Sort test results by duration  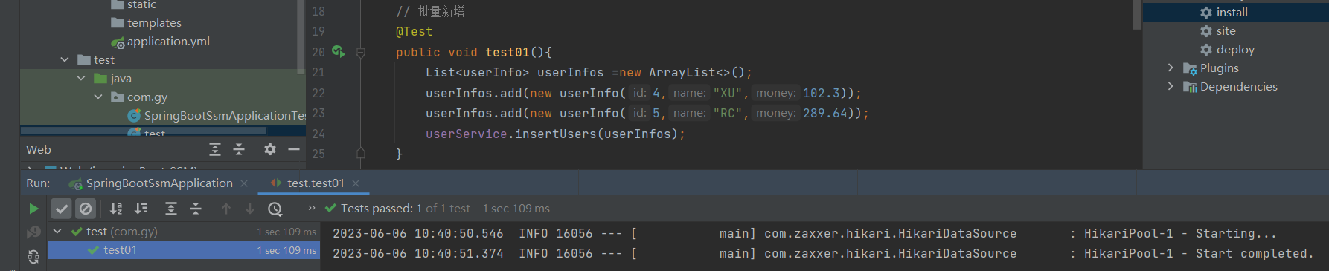click(141, 209)
